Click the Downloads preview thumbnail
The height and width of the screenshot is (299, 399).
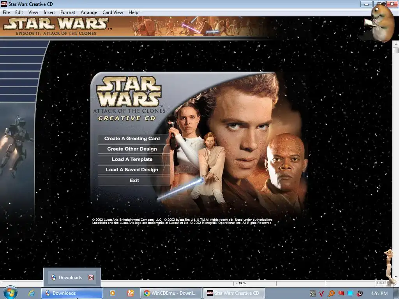pos(72,277)
